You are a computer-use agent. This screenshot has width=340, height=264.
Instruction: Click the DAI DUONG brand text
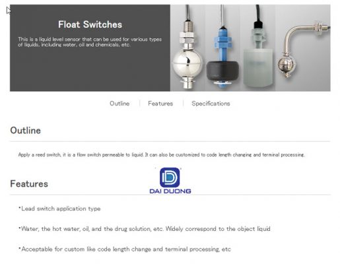[x=170, y=191]
